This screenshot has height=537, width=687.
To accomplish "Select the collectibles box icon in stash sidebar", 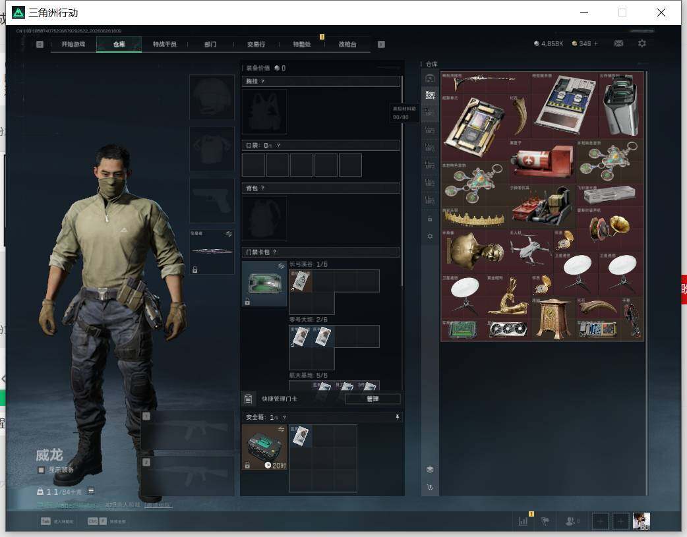I will click(430, 95).
